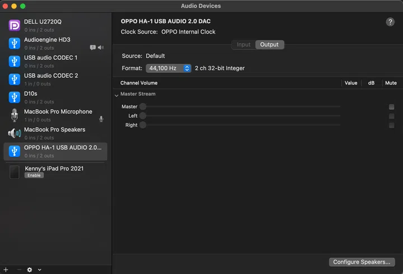
Task: Adjust the Right channel volume slider
Action: tap(240, 125)
